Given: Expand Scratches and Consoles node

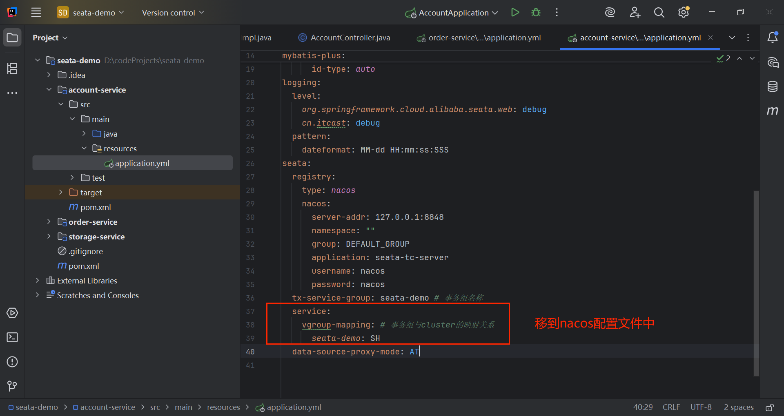Looking at the screenshot, I should tap(38, 295).
